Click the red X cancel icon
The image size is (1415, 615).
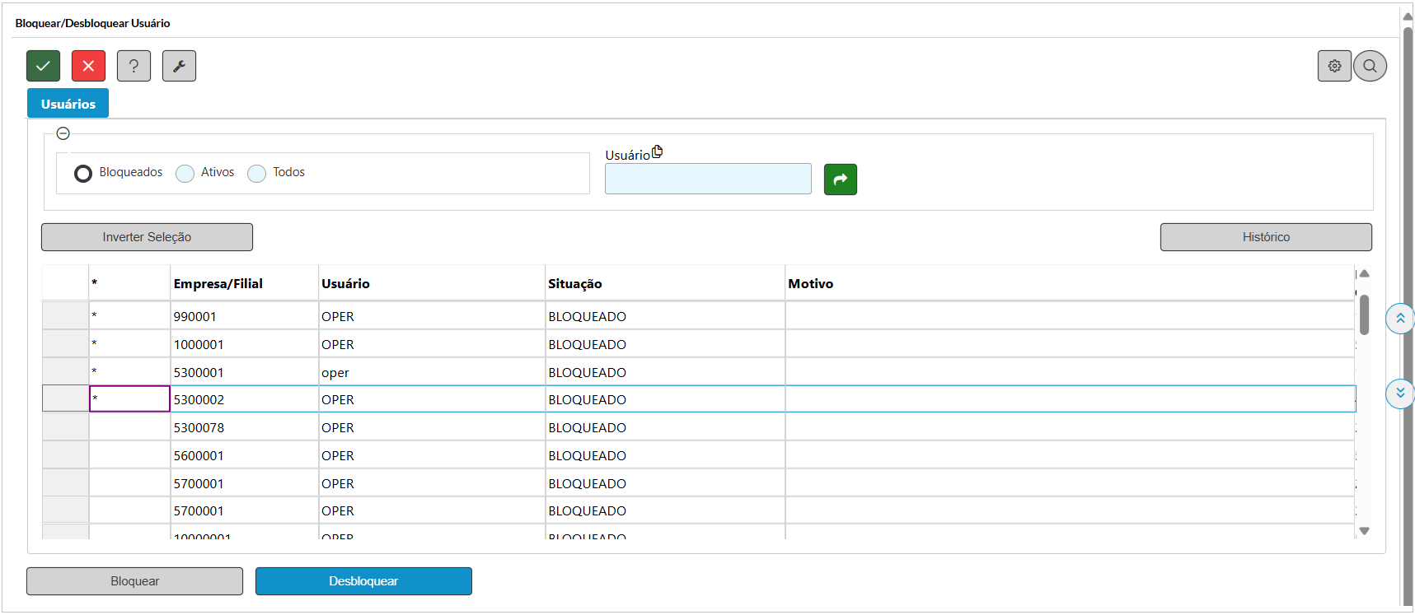click(88, 66)
